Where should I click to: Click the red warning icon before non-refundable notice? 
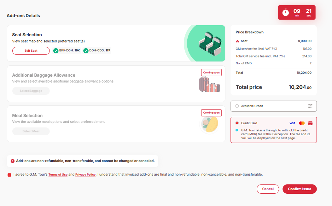[x=13, y=161]
